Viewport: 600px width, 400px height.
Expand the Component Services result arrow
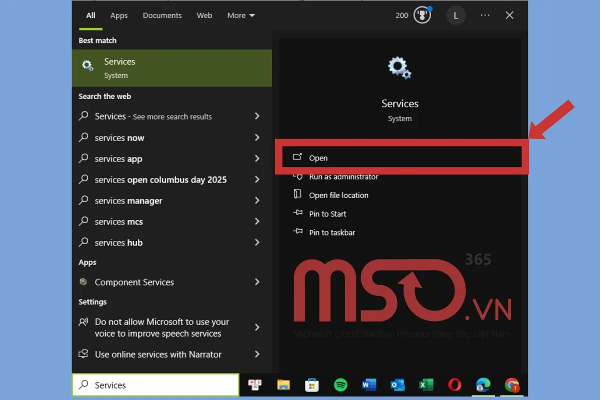click(257, 282)
